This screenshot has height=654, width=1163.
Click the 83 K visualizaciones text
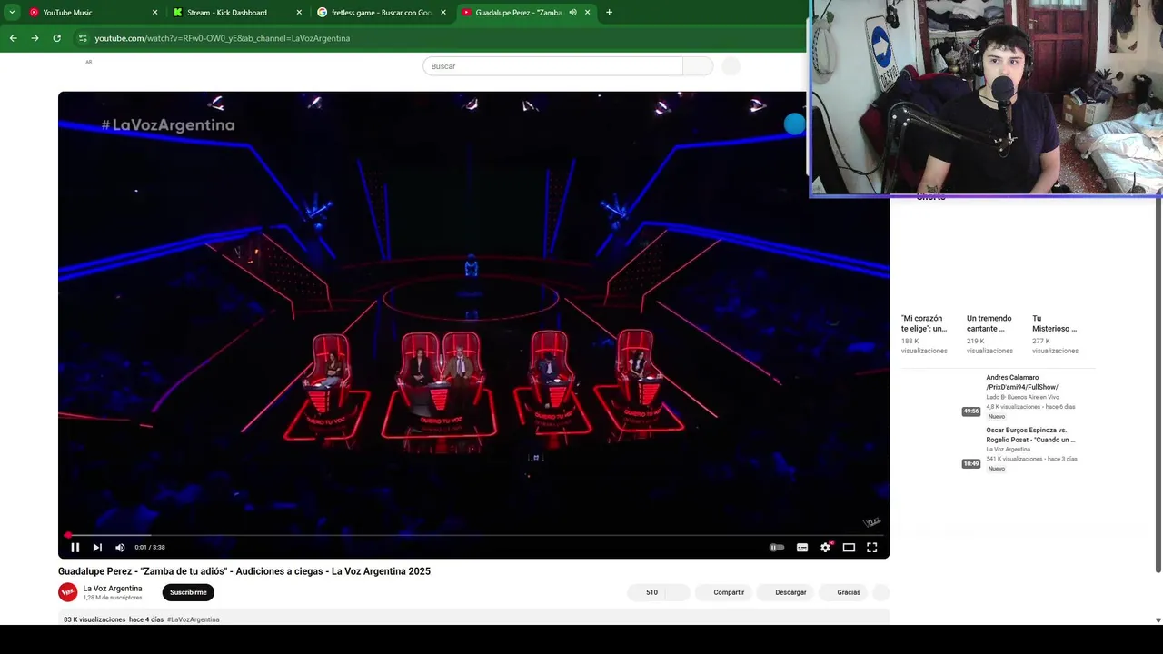click(x=94, y=619)
